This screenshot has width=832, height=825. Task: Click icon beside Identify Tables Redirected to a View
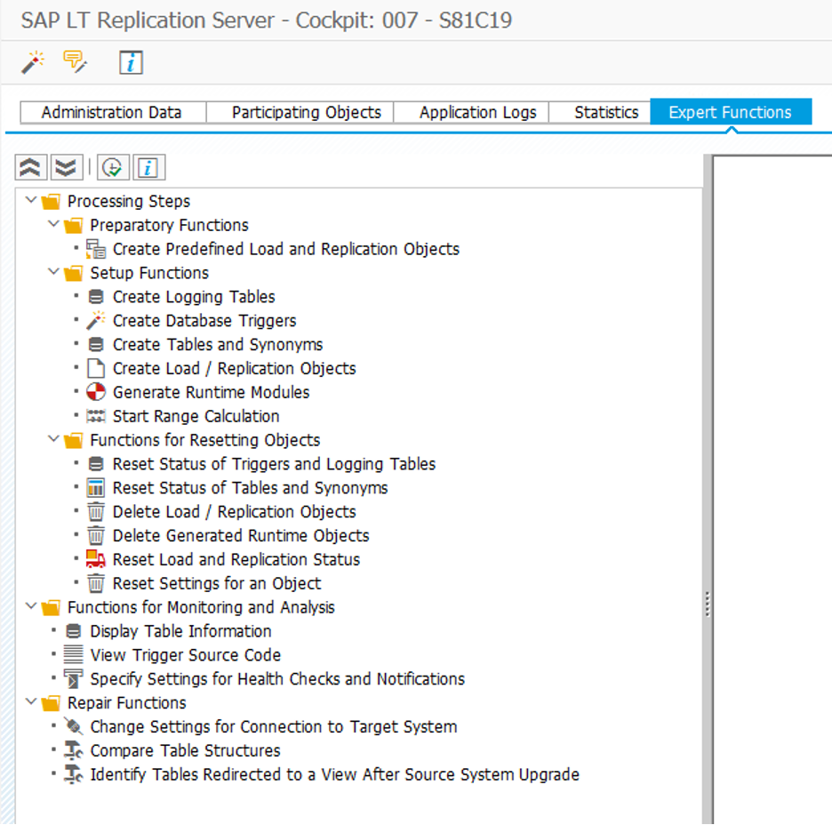click(73, 774)
